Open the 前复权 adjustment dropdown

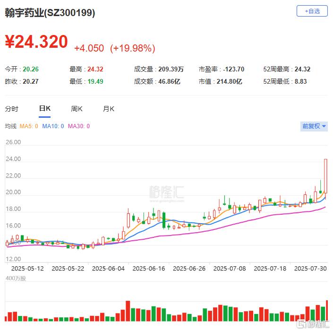314,126
